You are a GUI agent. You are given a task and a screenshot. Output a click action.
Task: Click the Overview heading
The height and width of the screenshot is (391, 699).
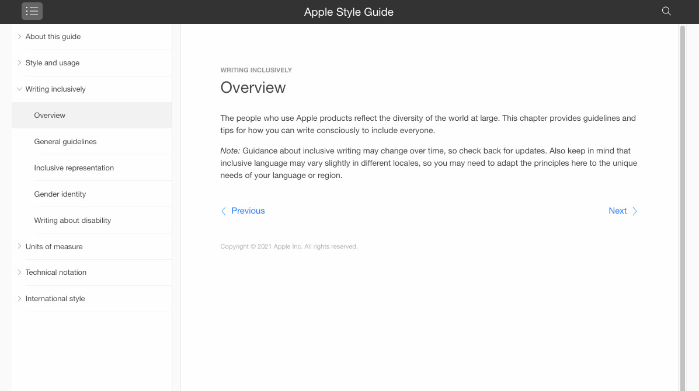pos(253,88)
